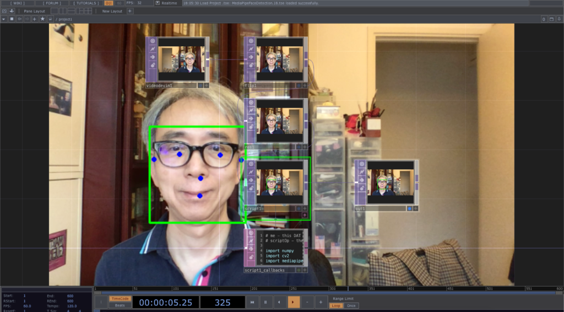Viewport: 564px width, 312px height.
Task: Click the lock flag icon on script1
Action: pyautogui.click(x=251, y=188)
